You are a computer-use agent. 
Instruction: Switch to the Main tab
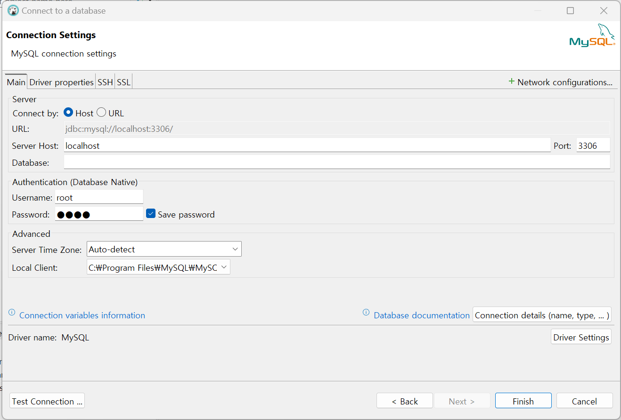16,82
